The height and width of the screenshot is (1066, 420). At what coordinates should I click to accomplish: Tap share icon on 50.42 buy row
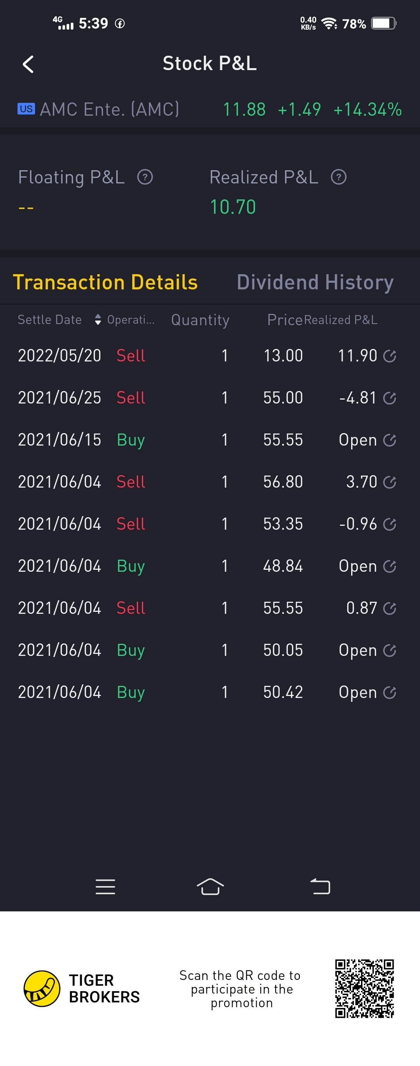(389, 692)
